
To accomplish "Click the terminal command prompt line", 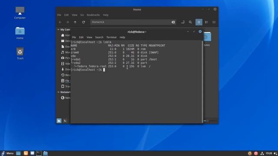I will [x=88, y=70].
